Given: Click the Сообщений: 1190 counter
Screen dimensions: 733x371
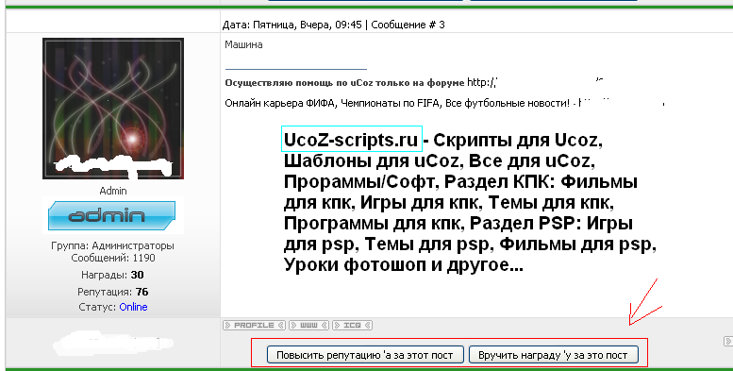Looking at the screenshot, I should tap(113, 258).
